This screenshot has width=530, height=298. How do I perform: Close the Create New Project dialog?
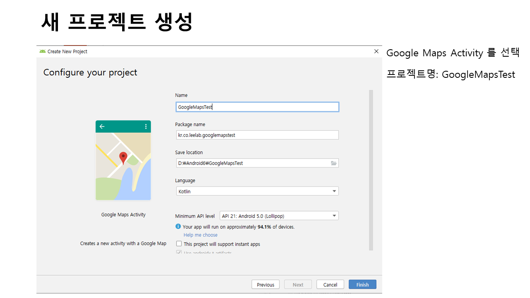(376, 51)
